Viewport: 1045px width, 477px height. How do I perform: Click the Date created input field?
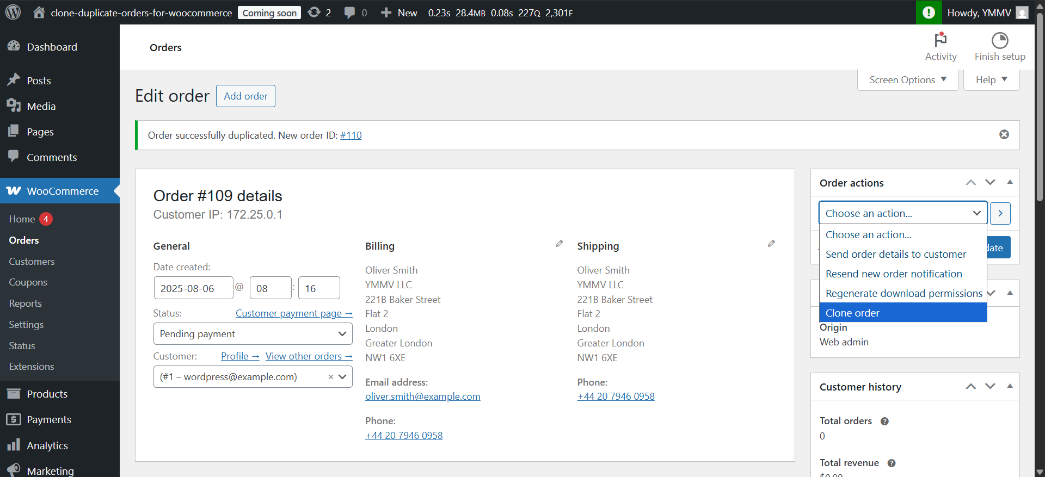click(193, 288)
